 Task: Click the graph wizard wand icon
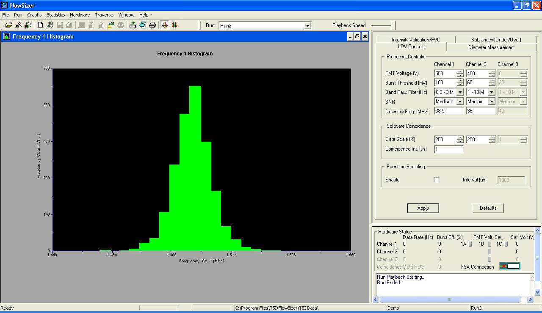[19, 25]
